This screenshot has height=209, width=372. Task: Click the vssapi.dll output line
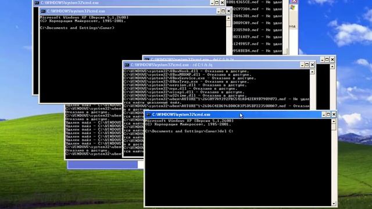coord(184,92)
